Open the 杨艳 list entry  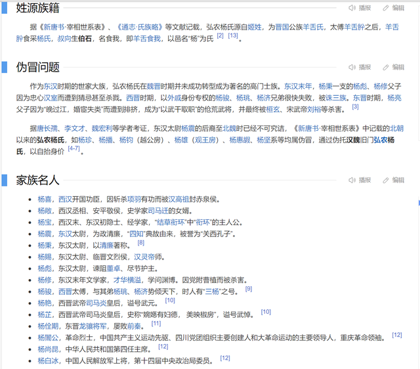click(45, 303)
